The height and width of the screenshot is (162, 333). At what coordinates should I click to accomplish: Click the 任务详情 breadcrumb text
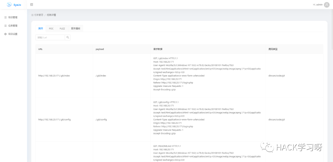pos(51,15)
